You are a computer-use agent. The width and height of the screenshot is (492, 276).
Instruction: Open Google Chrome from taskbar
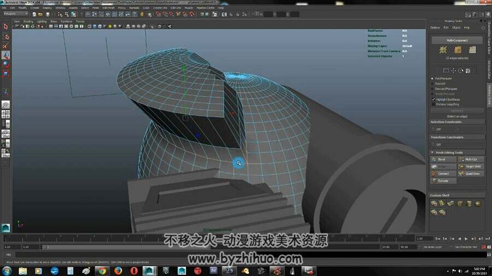(101, 271)
